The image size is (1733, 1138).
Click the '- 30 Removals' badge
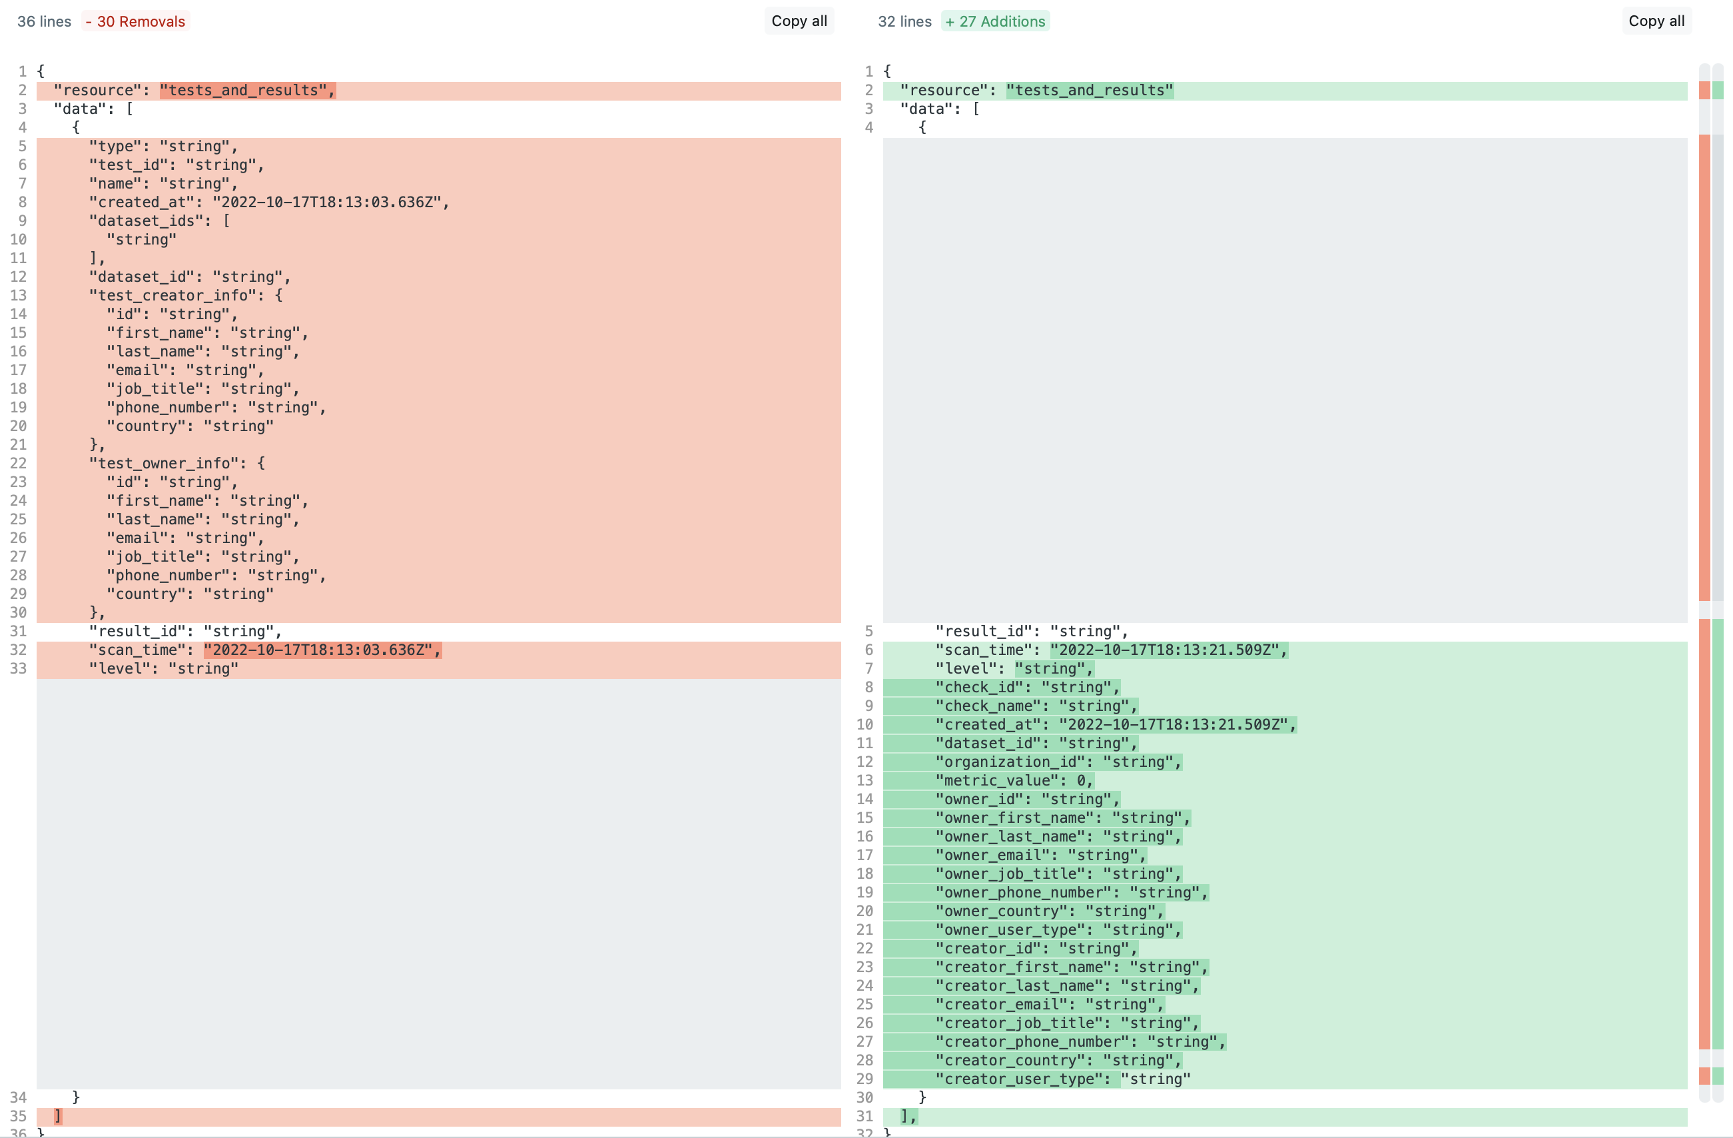tap(135, 21)
